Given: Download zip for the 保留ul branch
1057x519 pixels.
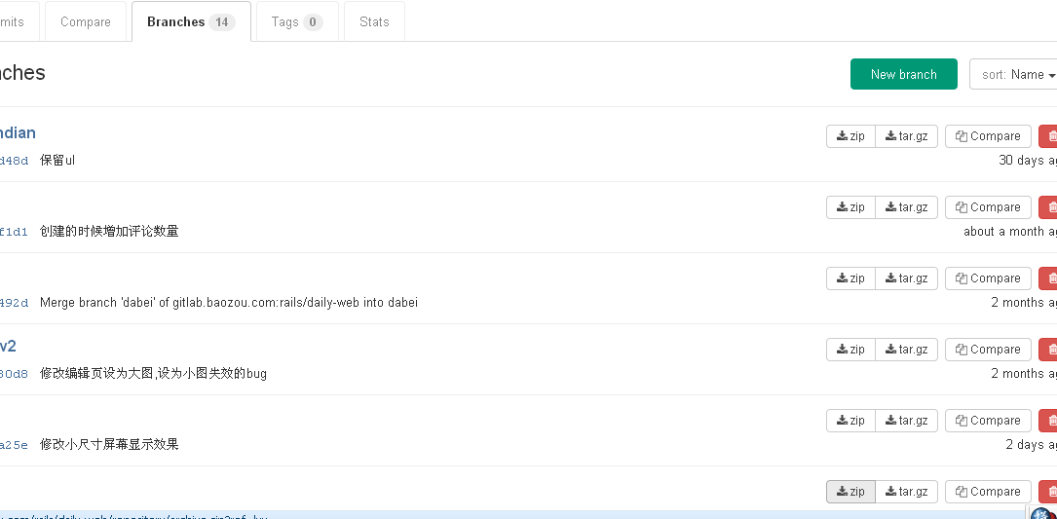Looking at the screenshot, I should coord(850,136).
